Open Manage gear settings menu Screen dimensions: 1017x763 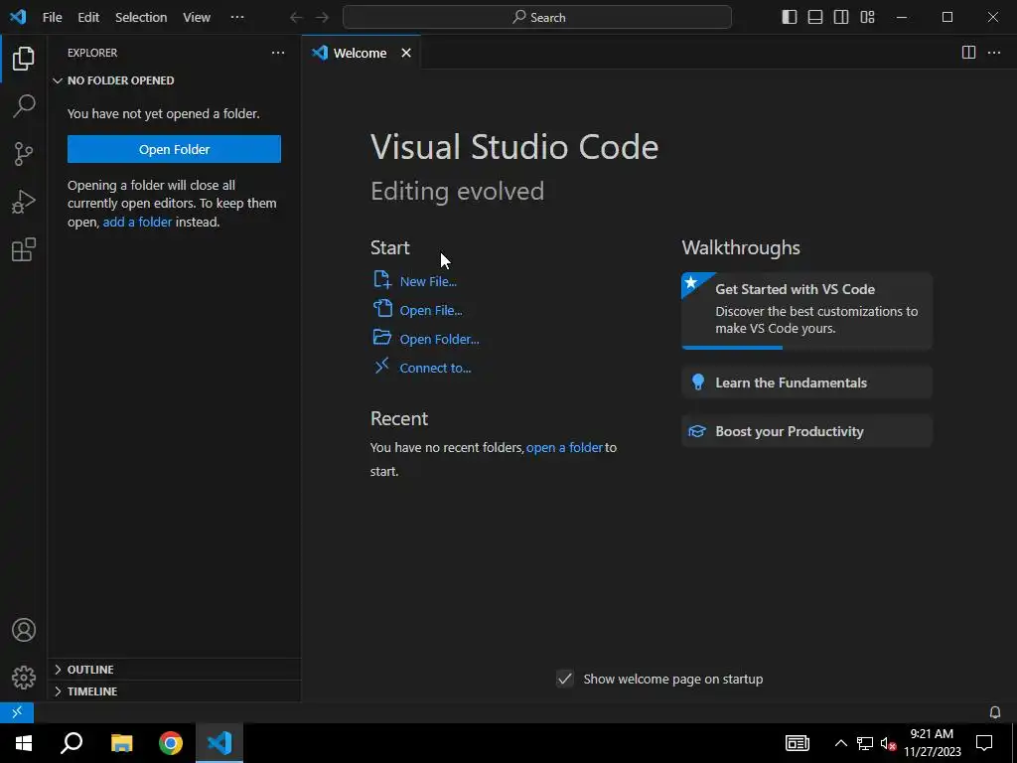point(24,678)
